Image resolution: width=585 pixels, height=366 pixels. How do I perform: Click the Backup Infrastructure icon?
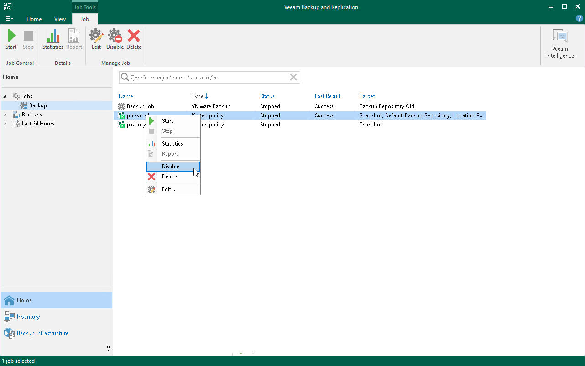(x=9, y=333)
